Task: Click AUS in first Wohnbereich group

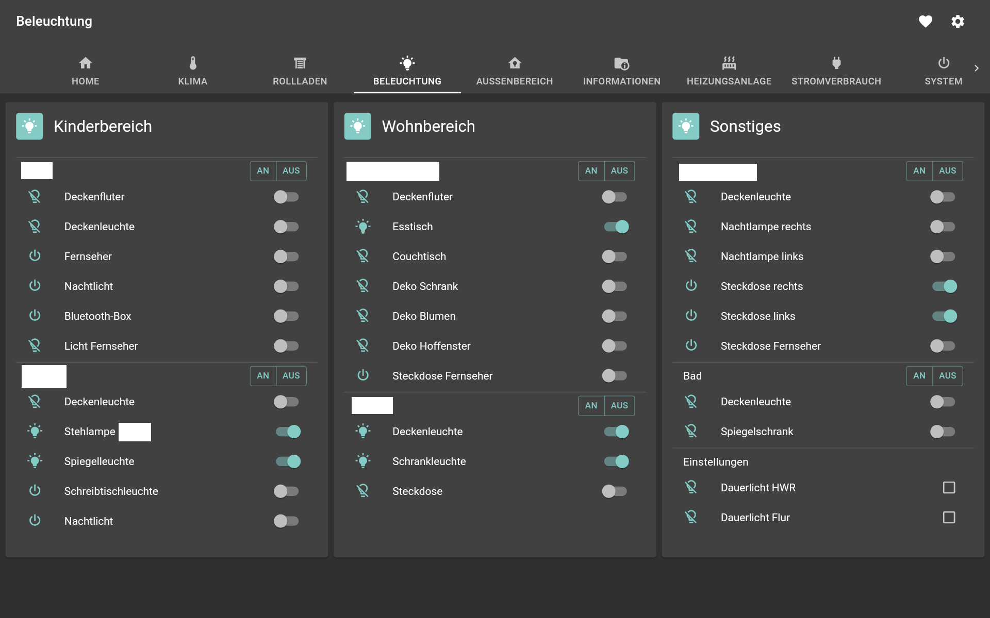Action: tap(619, 171)
